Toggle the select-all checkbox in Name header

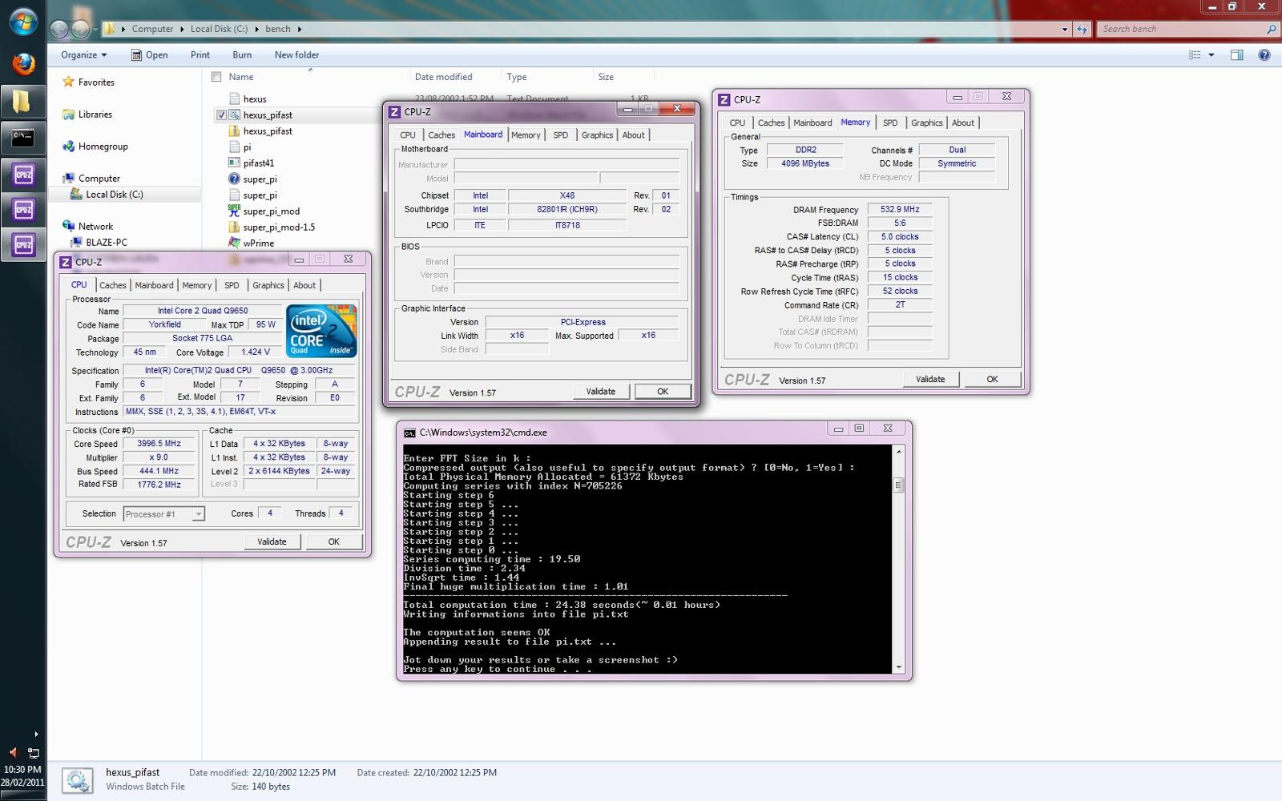216,77
